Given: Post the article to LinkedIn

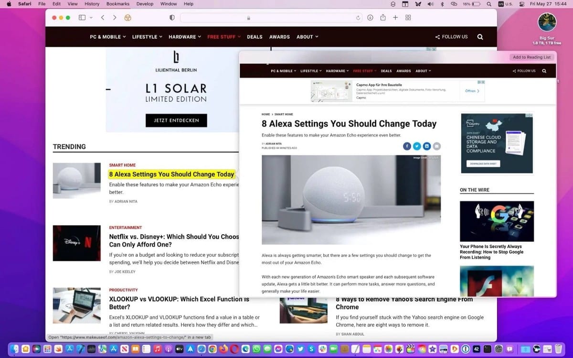Looking at the screenshot, I should pos(427,146).
